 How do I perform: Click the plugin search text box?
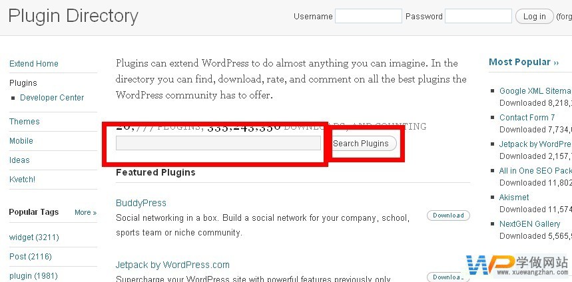(x=218, y=143)
